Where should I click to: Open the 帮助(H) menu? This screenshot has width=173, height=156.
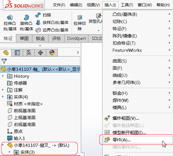point(163,5)
